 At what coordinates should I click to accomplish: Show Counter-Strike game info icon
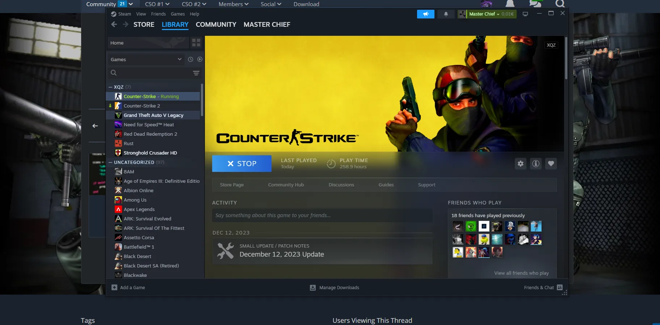(x=536, y=164)
